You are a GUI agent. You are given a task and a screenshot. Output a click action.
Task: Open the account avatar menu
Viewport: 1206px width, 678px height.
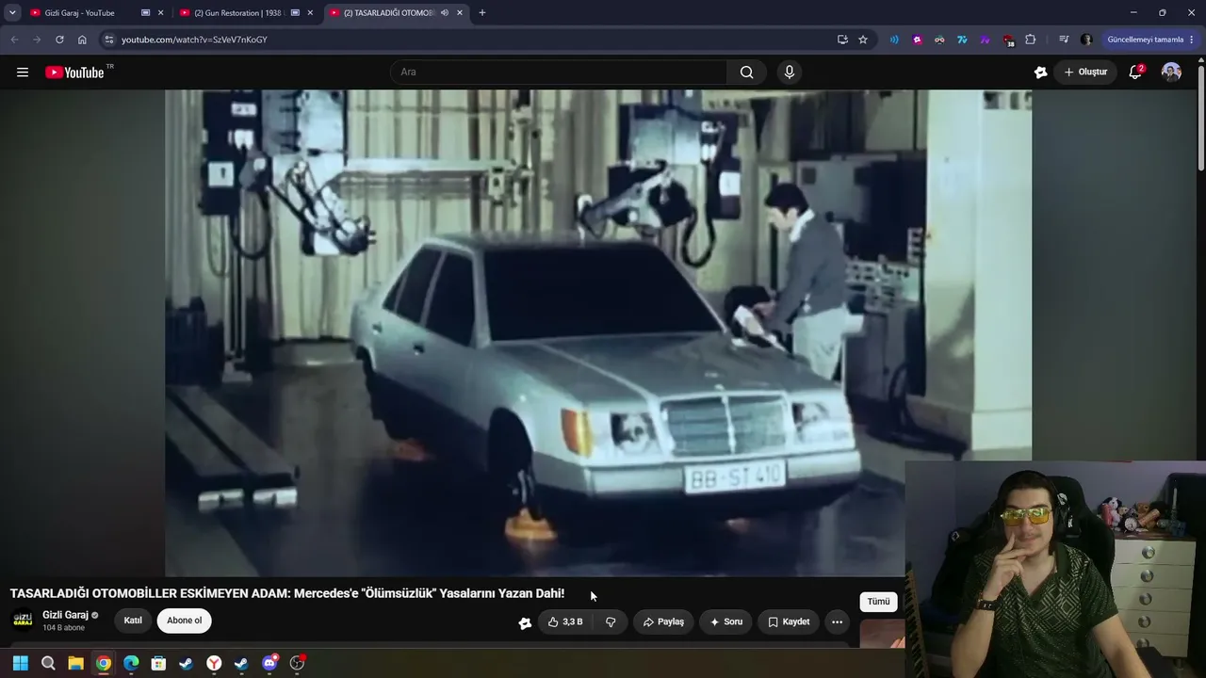tap(1171, 73)
